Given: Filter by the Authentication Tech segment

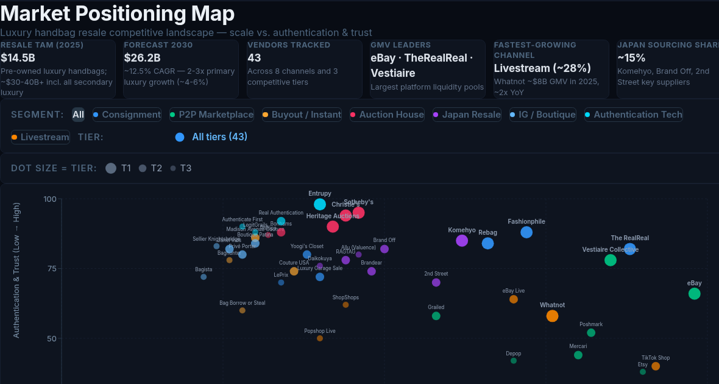Looking at the screenshot, I should (633, 115).
